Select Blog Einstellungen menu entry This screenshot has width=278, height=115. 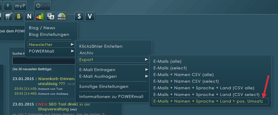(49, 34)
